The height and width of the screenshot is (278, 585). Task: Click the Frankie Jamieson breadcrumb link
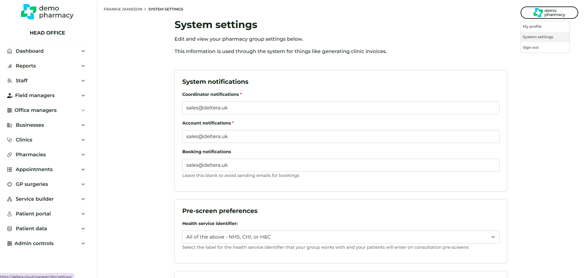tap(123, 9)
